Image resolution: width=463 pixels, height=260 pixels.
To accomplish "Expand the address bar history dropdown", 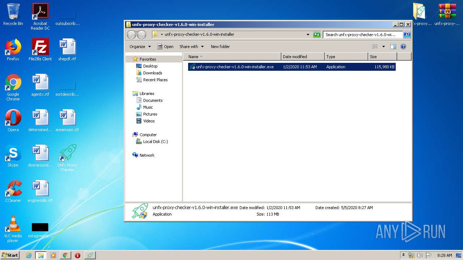I will coord(308,35).
